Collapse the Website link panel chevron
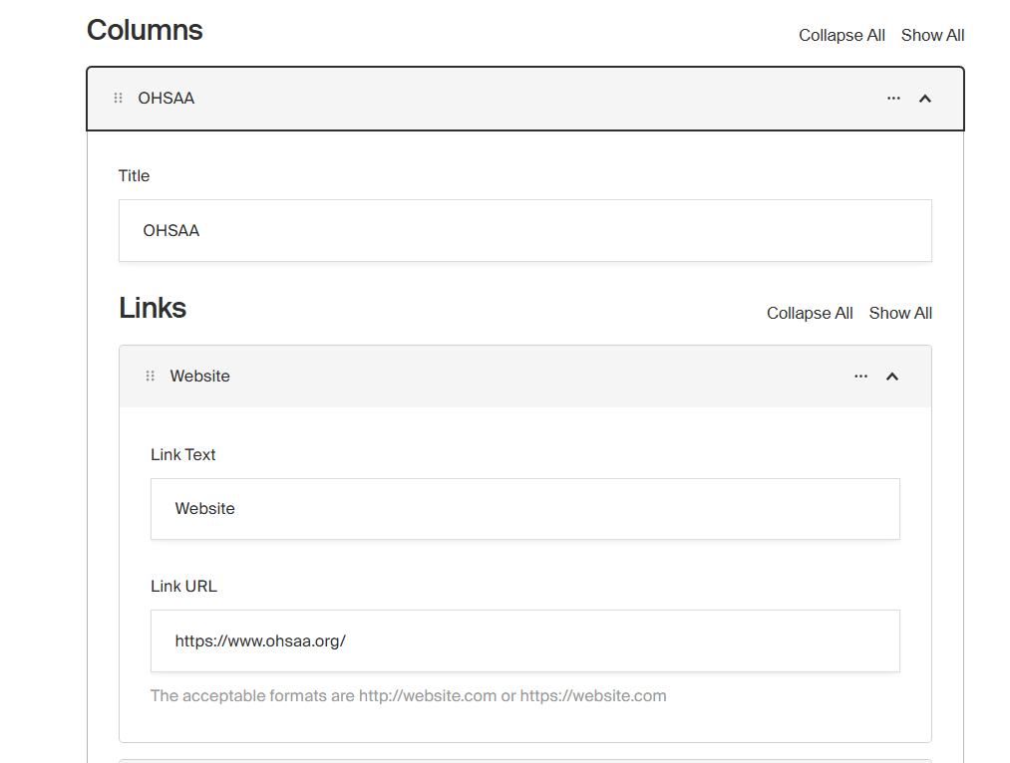Viewport: 1010px width, 763px height. click(892, 376)
